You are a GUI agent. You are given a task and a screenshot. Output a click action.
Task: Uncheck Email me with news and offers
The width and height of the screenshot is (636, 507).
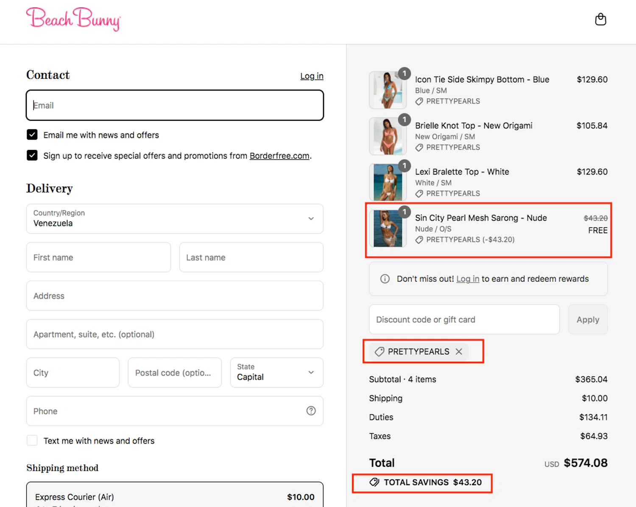(32, 134)
